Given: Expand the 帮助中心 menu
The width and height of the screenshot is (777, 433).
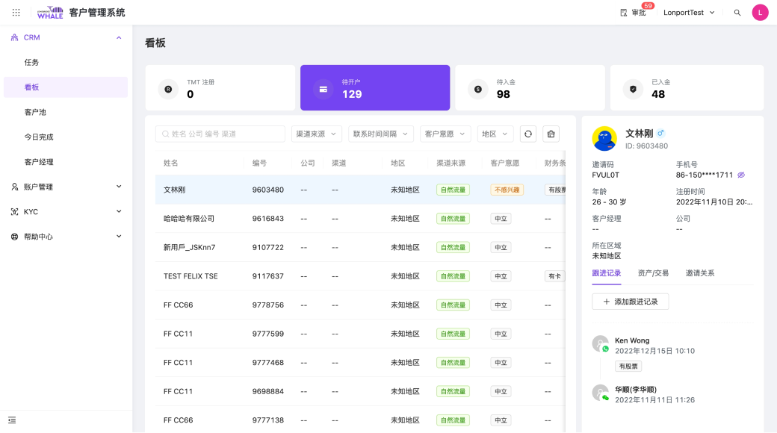Looking at the screenshot, I should click(119, 237).
